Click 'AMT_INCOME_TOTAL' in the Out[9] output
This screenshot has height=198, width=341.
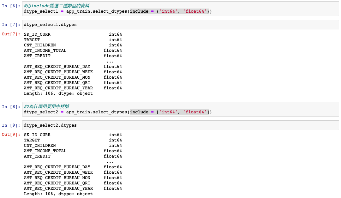(x=45, y=151)
